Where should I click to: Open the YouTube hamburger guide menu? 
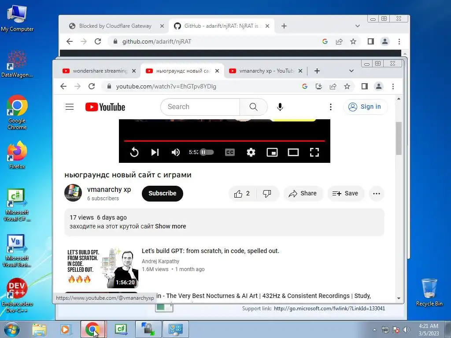pos(70,107)
